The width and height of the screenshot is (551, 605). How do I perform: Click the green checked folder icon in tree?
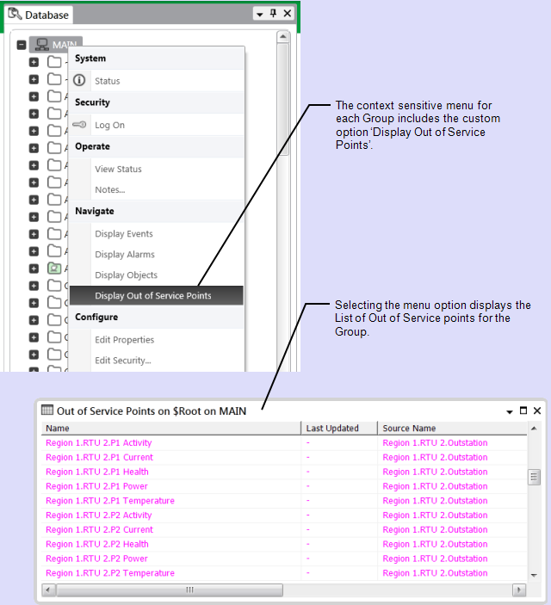click(54, 269)
